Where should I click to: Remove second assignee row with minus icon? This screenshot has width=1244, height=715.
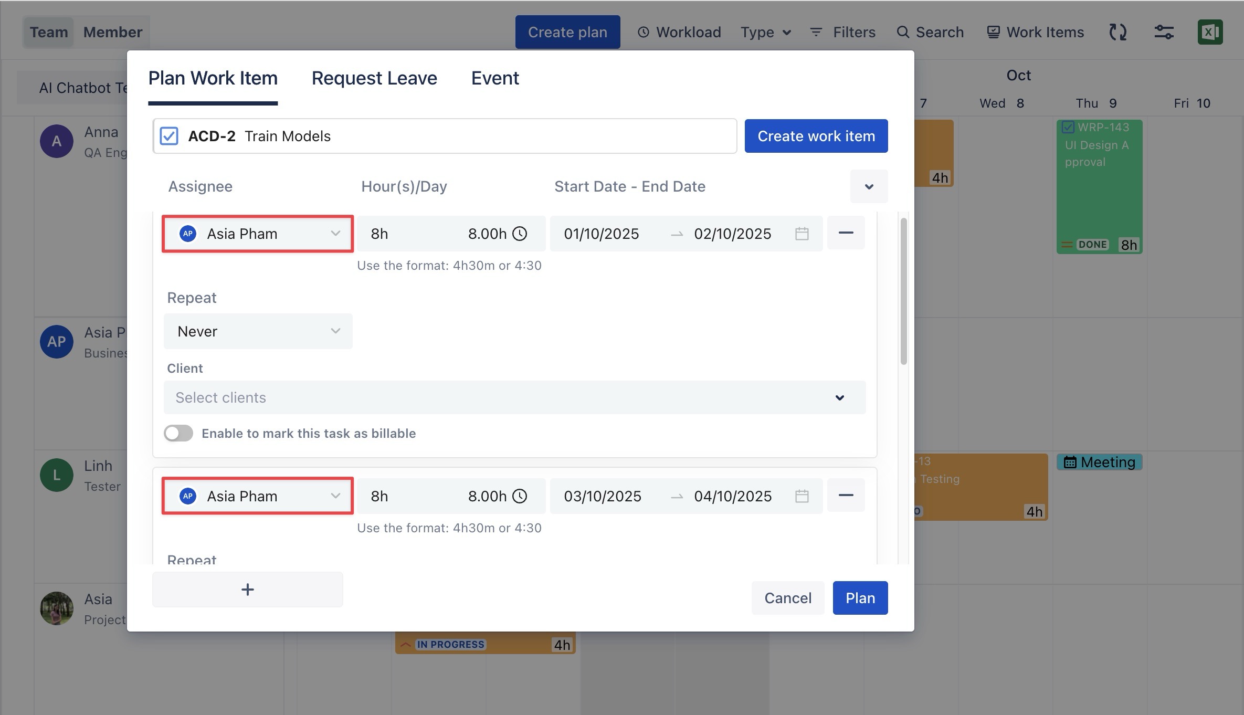pos(846,495)
